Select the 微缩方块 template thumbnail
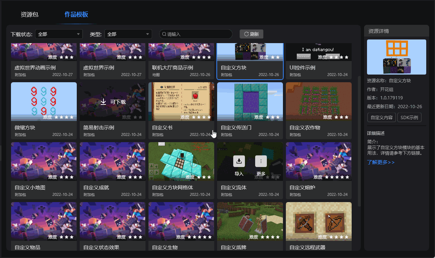Screen dimensions: 435x258 click(44, 102)
